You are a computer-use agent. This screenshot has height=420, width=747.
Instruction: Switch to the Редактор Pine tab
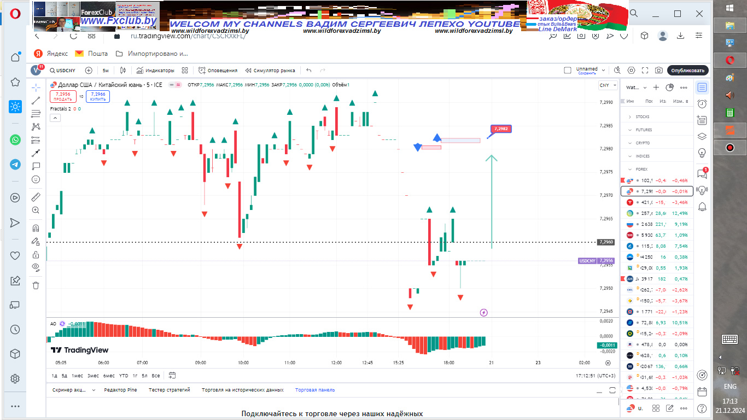tap(120, 390)
